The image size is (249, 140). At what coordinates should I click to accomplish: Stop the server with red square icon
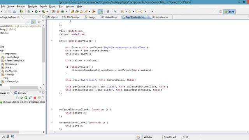coord(35,98)
